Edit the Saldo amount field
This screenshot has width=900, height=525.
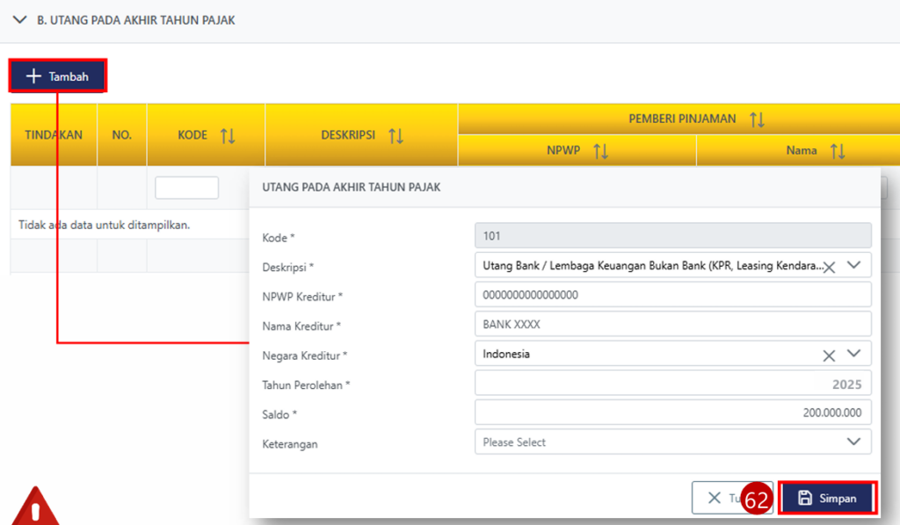[672, 413]
